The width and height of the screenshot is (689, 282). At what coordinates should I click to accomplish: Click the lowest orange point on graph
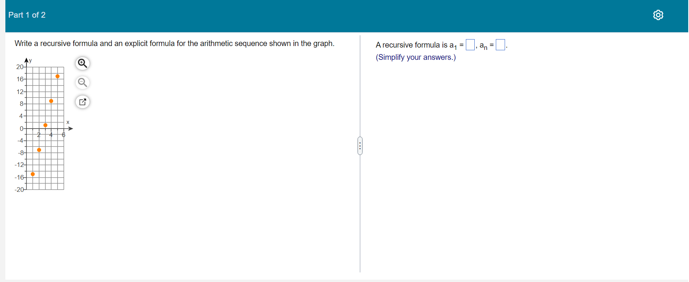coord(33,174)
